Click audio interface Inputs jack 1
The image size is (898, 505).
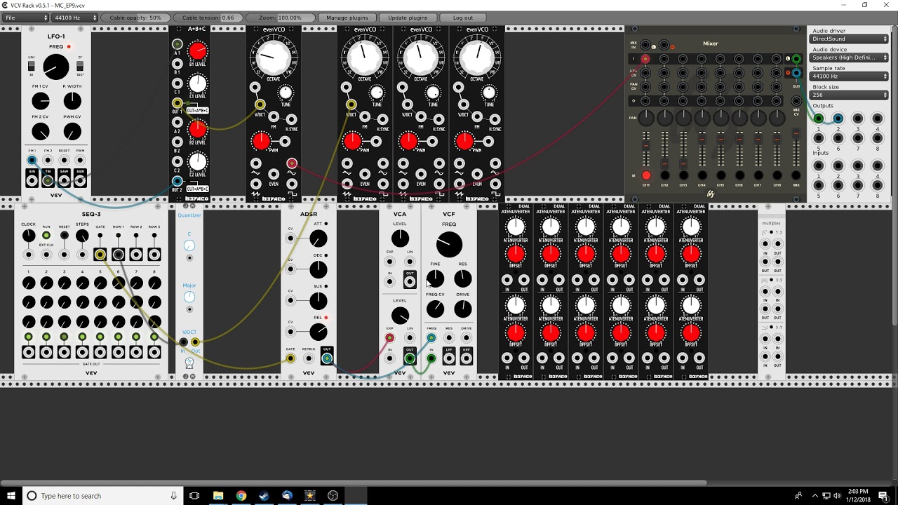tap(818, 166)
